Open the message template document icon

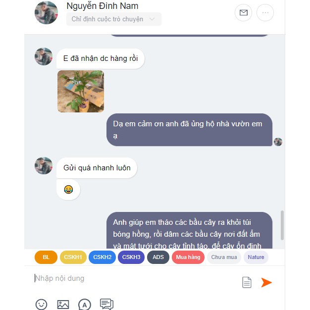point(247,282)
